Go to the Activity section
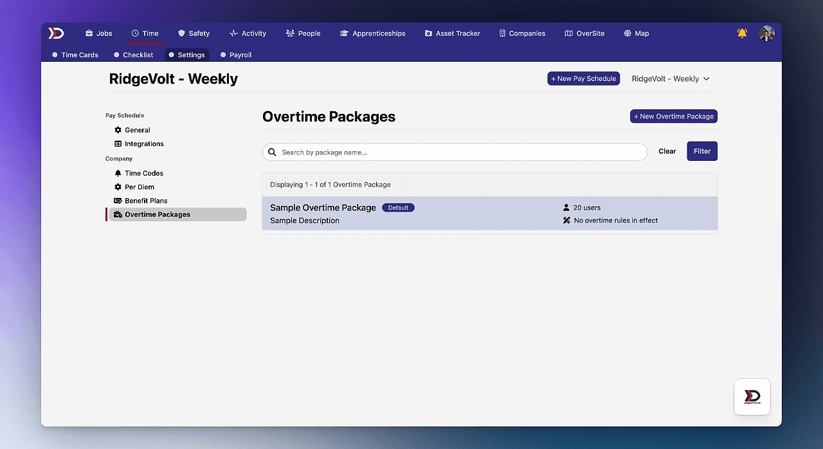 (248, 33)
